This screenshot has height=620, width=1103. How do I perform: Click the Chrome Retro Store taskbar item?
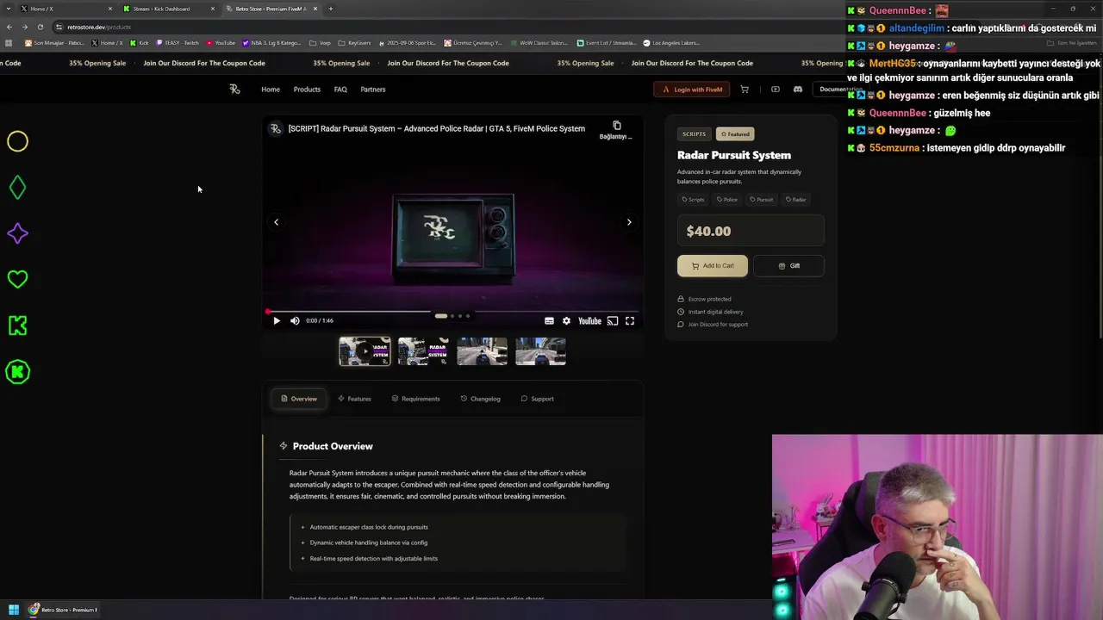63,610
